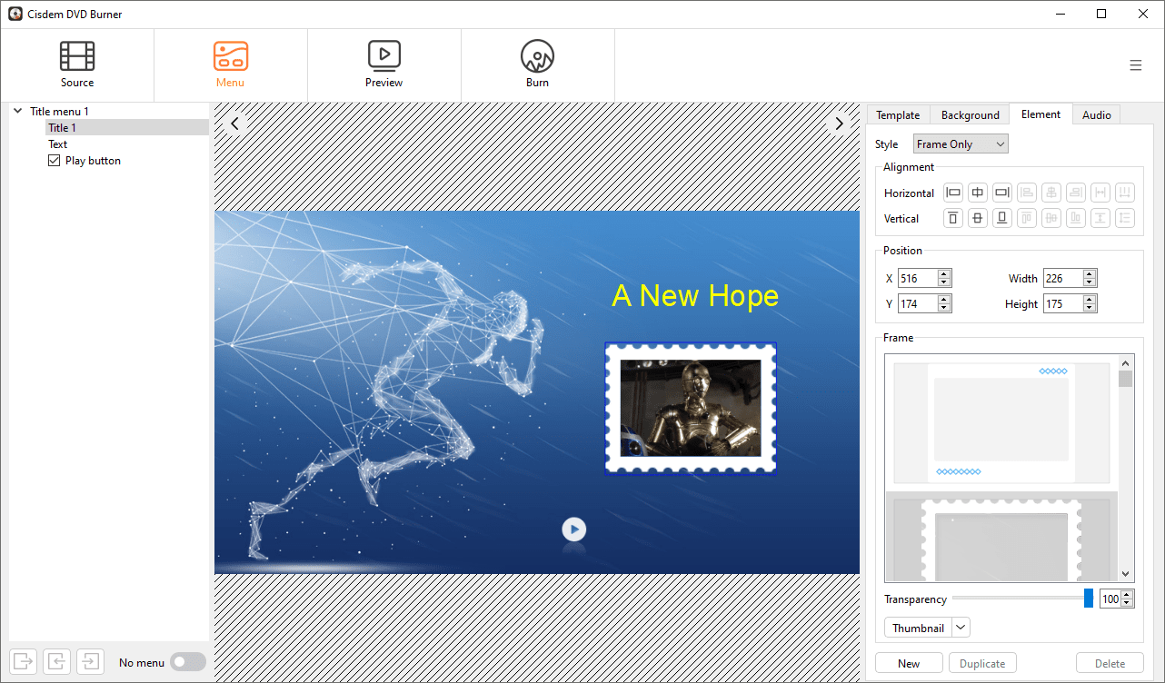The width and height of the screenshot is (1165, 683).
Task: Uncheck the Play button checkbox
Action: click(x=55, y=161)
